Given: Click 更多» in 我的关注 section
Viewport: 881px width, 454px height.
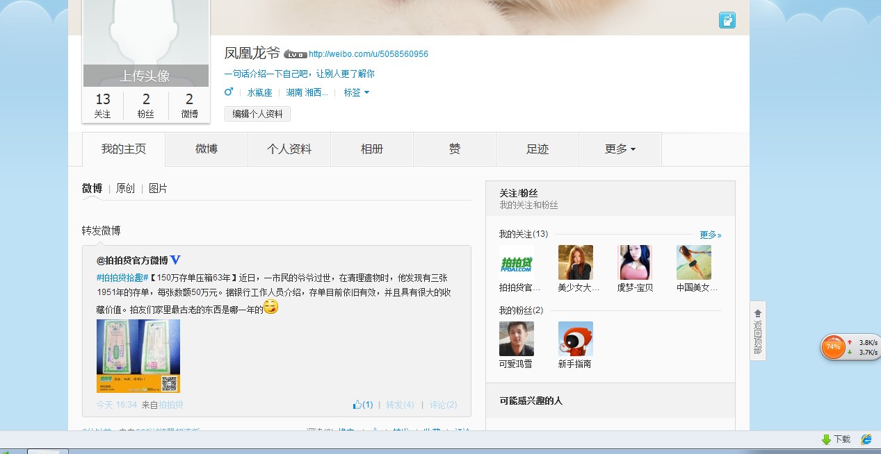Looking at the screenshot, I should (x=711, y=235).
